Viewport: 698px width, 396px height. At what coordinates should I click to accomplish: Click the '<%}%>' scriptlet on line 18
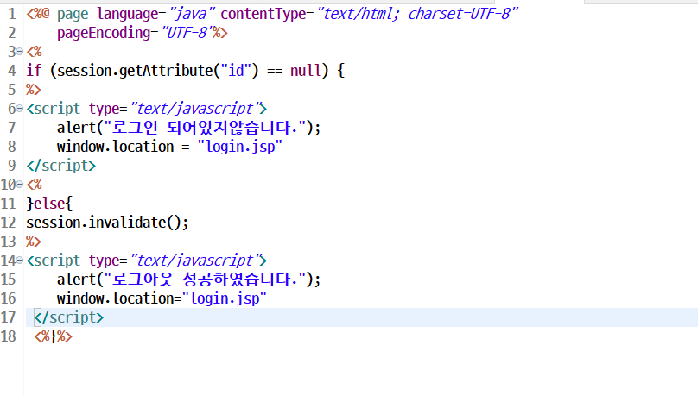[x=53, y=336]
